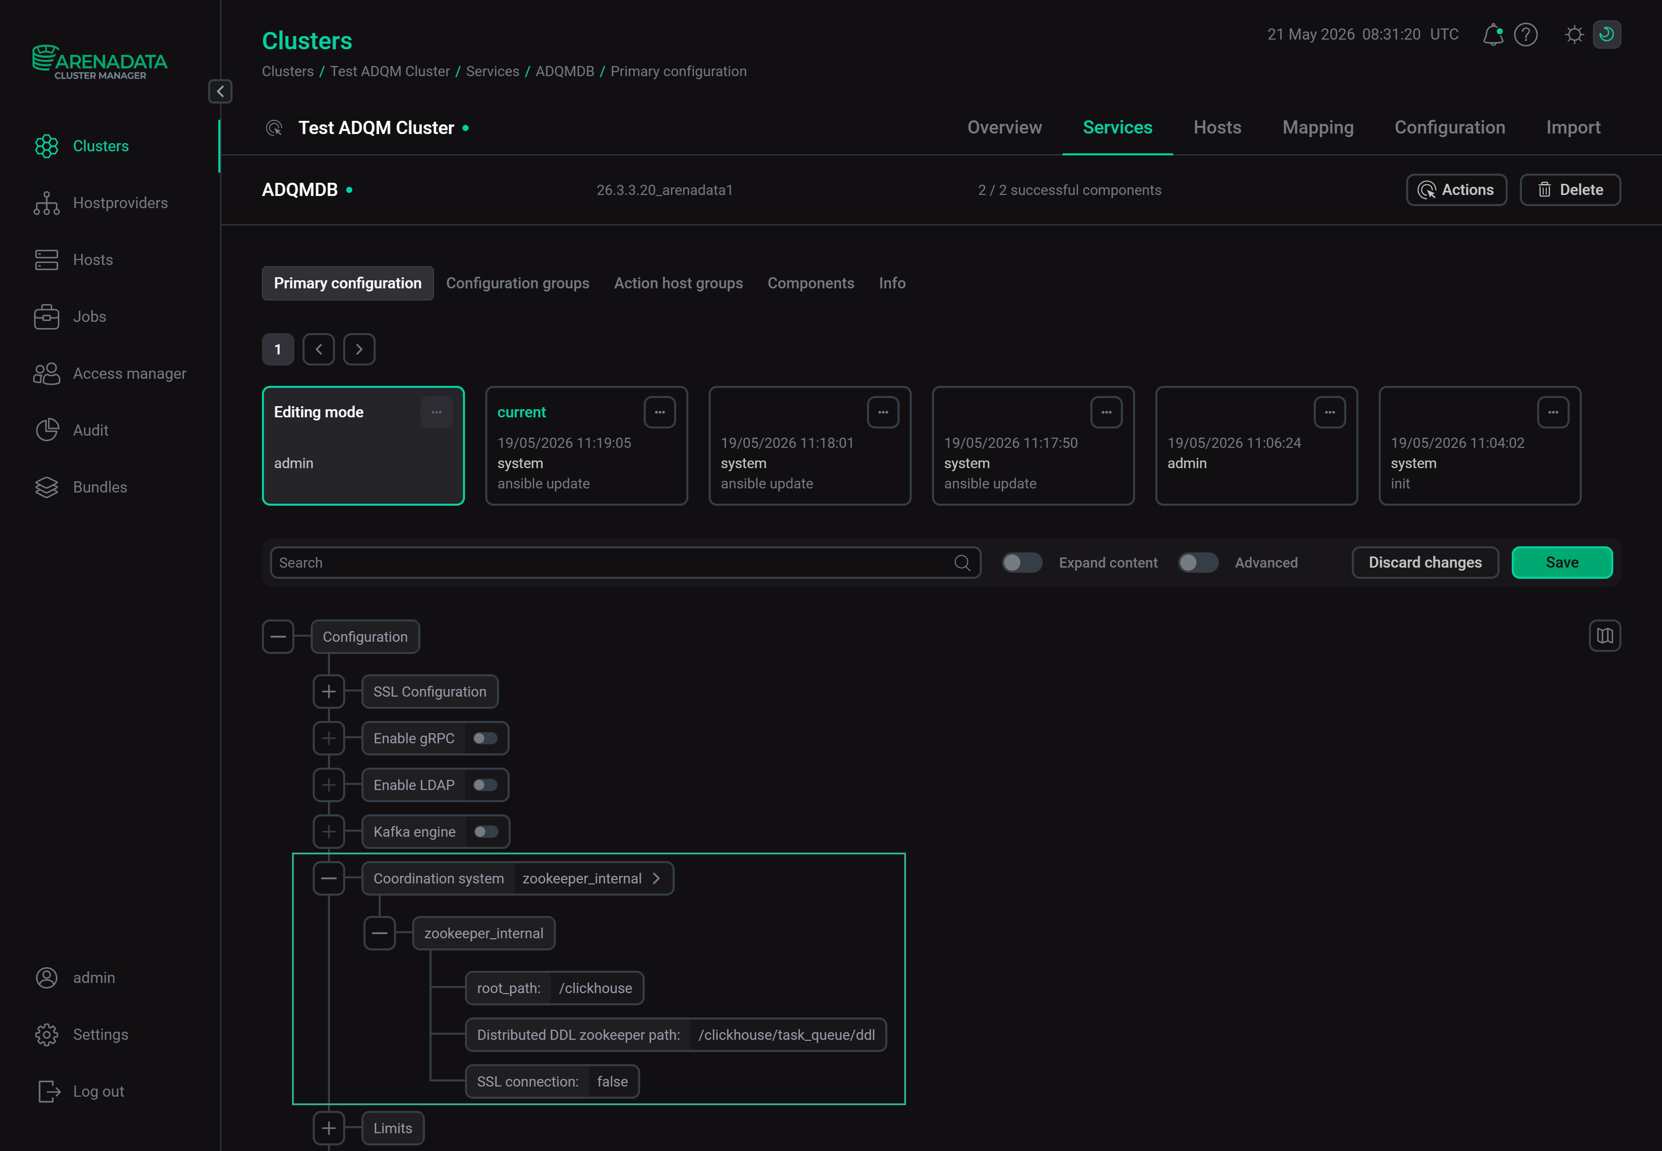The height and width of the screenshot is (1151, 1662).
Task: Click the cluster actions icon beside Test ADQM Cluster
Action: coord(274,128)
